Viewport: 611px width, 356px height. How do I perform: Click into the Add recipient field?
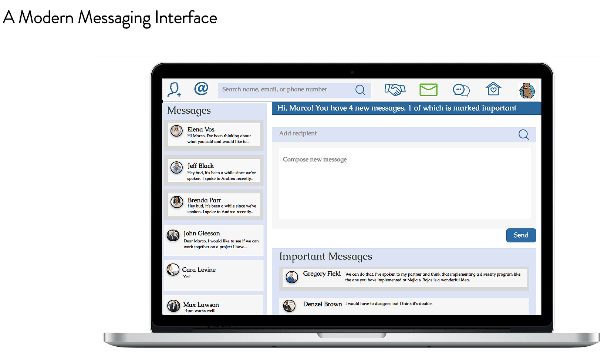(x=404, y=134)
